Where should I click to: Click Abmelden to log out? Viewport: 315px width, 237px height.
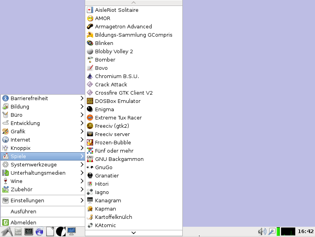[x=24, y=222]
